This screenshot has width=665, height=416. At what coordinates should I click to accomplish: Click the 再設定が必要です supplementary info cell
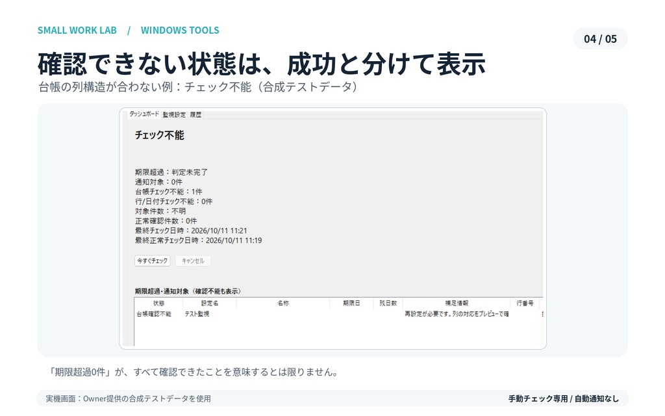(457, 314)
